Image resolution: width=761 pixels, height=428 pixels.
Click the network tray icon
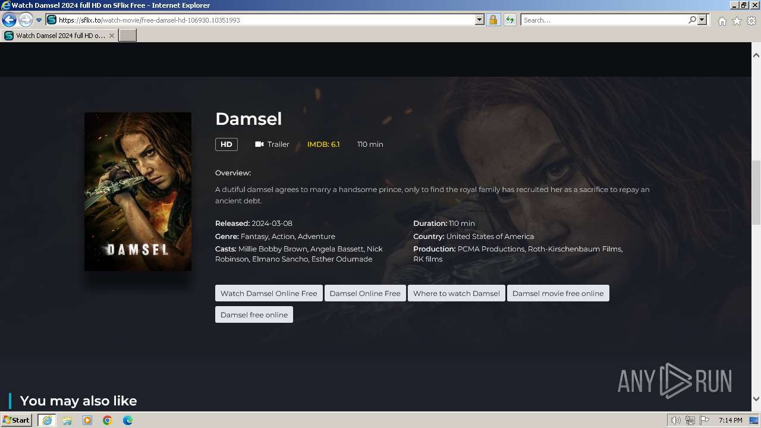pos(690,420)
